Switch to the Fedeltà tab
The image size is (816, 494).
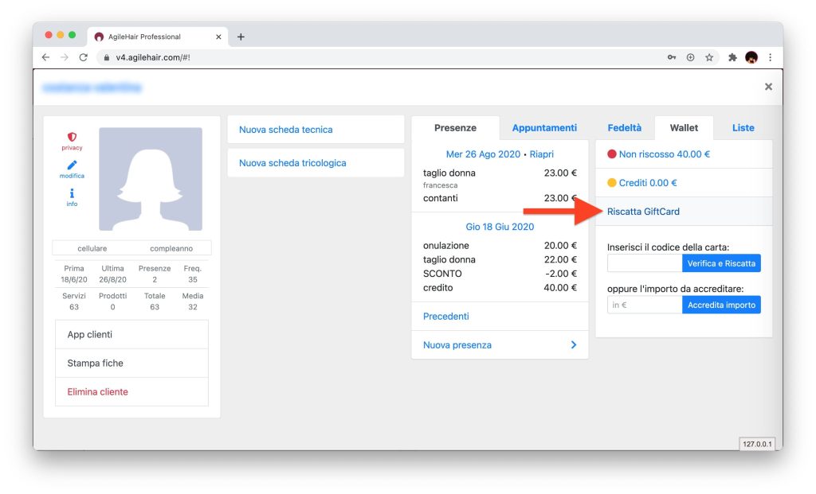click(x=624, y=128)
